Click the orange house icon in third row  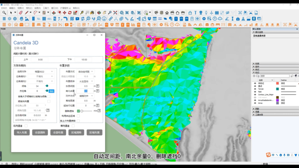pos(16,24)
